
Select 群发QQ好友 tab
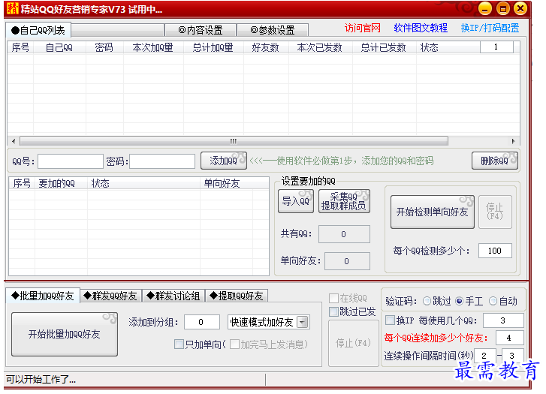point(111,296)
